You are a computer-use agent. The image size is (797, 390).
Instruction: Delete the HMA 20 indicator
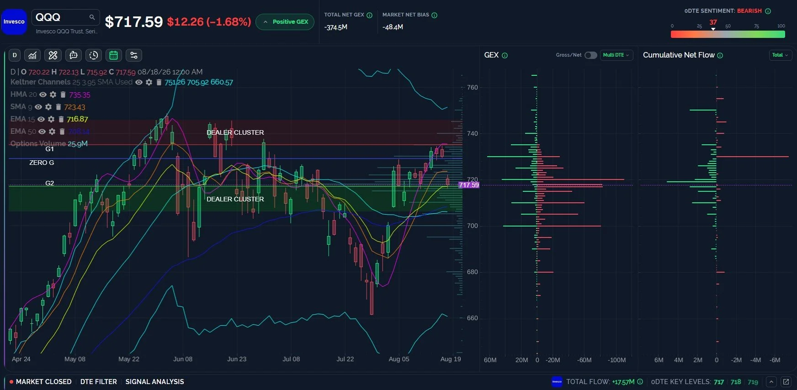click(x=63, y=95)
